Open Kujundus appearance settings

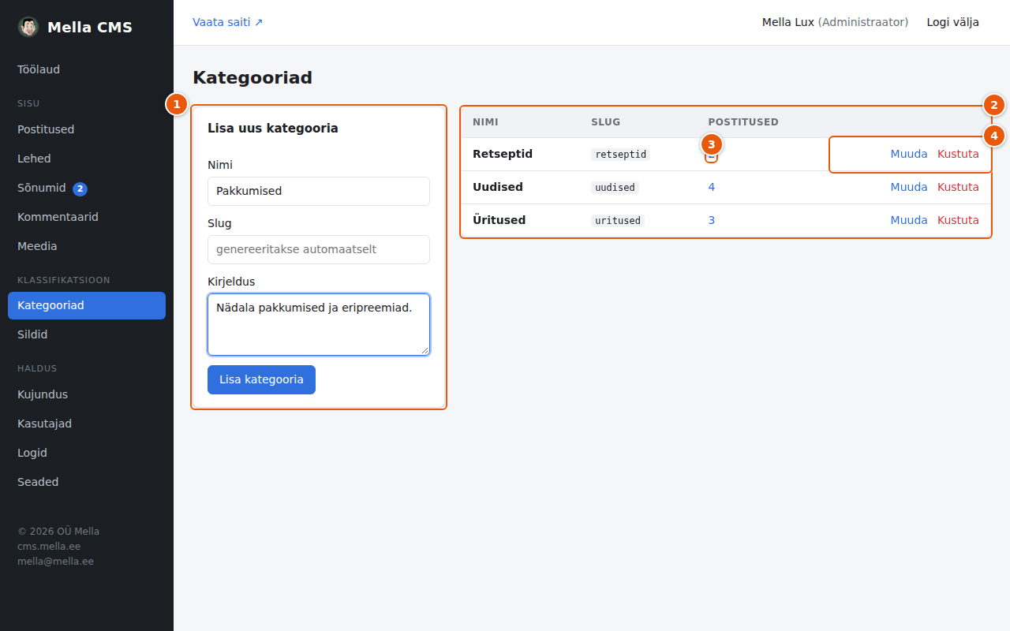pyautogui.click(x=87, y=394)
